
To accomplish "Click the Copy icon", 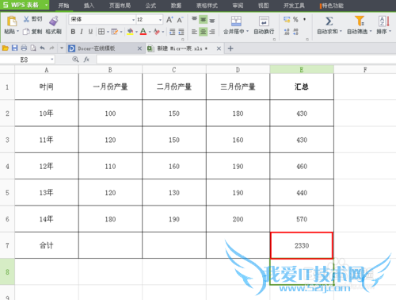I will (x=26, y=32).
